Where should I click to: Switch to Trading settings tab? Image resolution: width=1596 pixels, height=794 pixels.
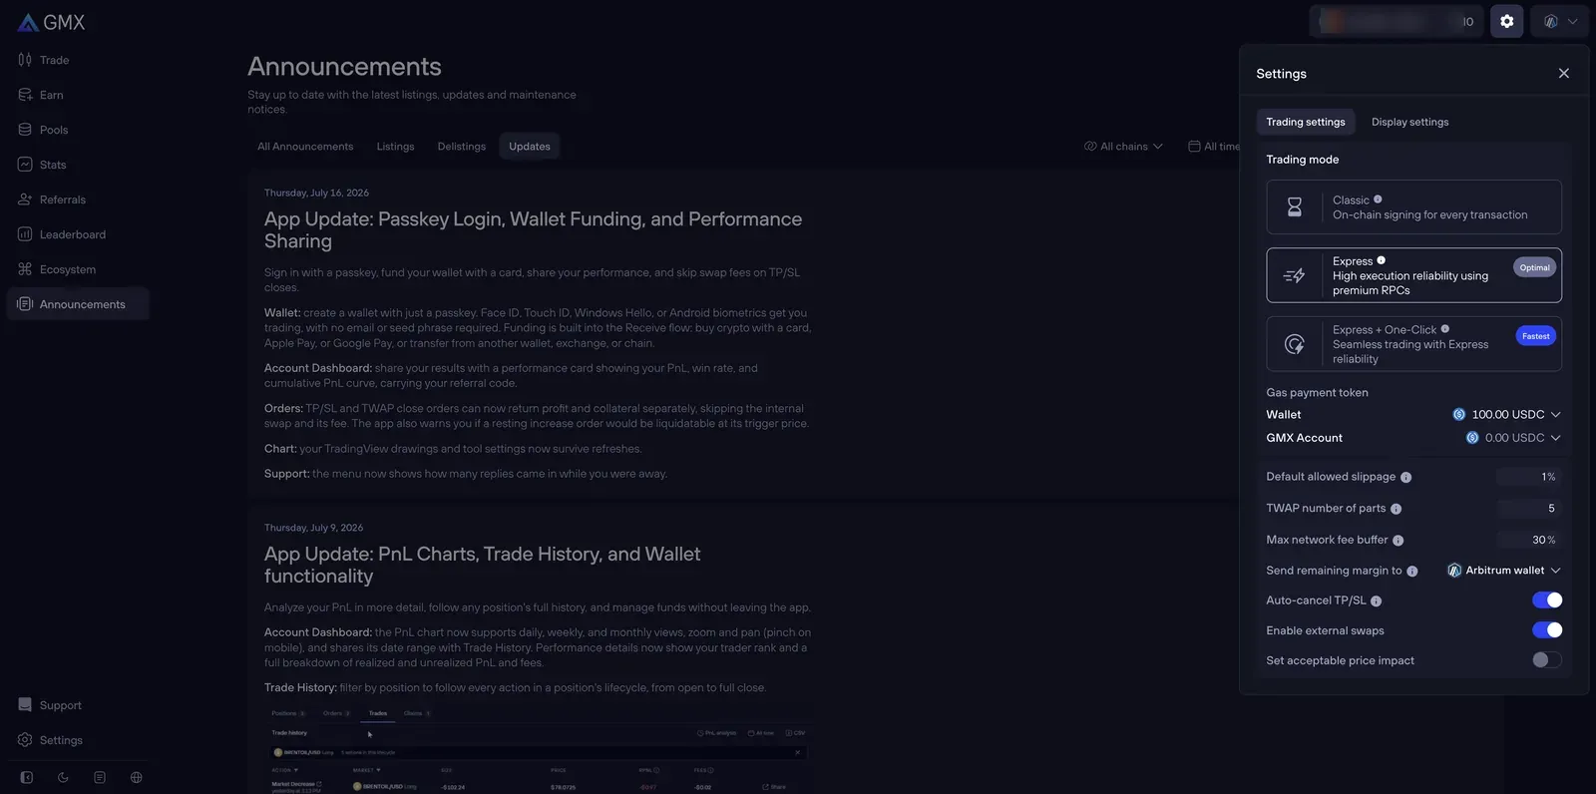point(1305,122)
